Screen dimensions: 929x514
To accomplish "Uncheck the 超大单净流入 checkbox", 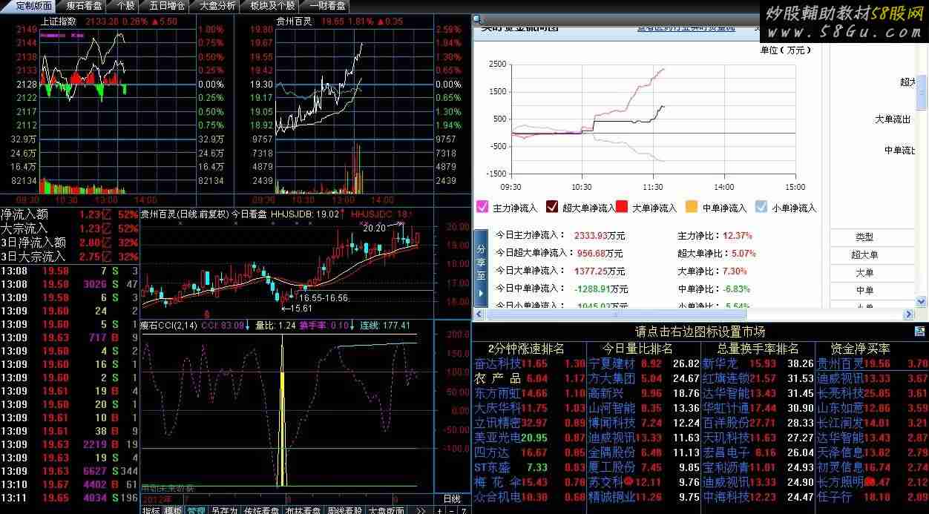I will tap(552, 207).
